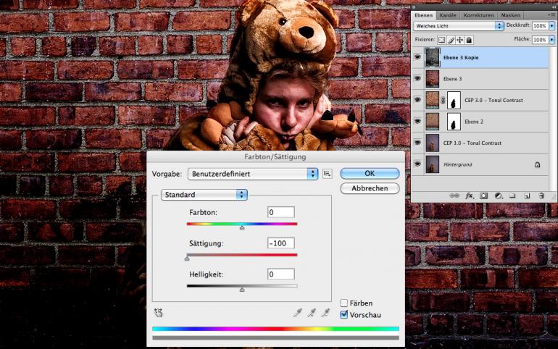The image size is (558, 349).
Task: Open the Standard color range dropdown
Action: (204, 195)
